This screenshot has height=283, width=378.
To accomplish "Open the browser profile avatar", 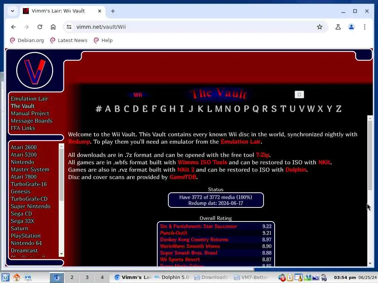I will (x=351, y=27).
